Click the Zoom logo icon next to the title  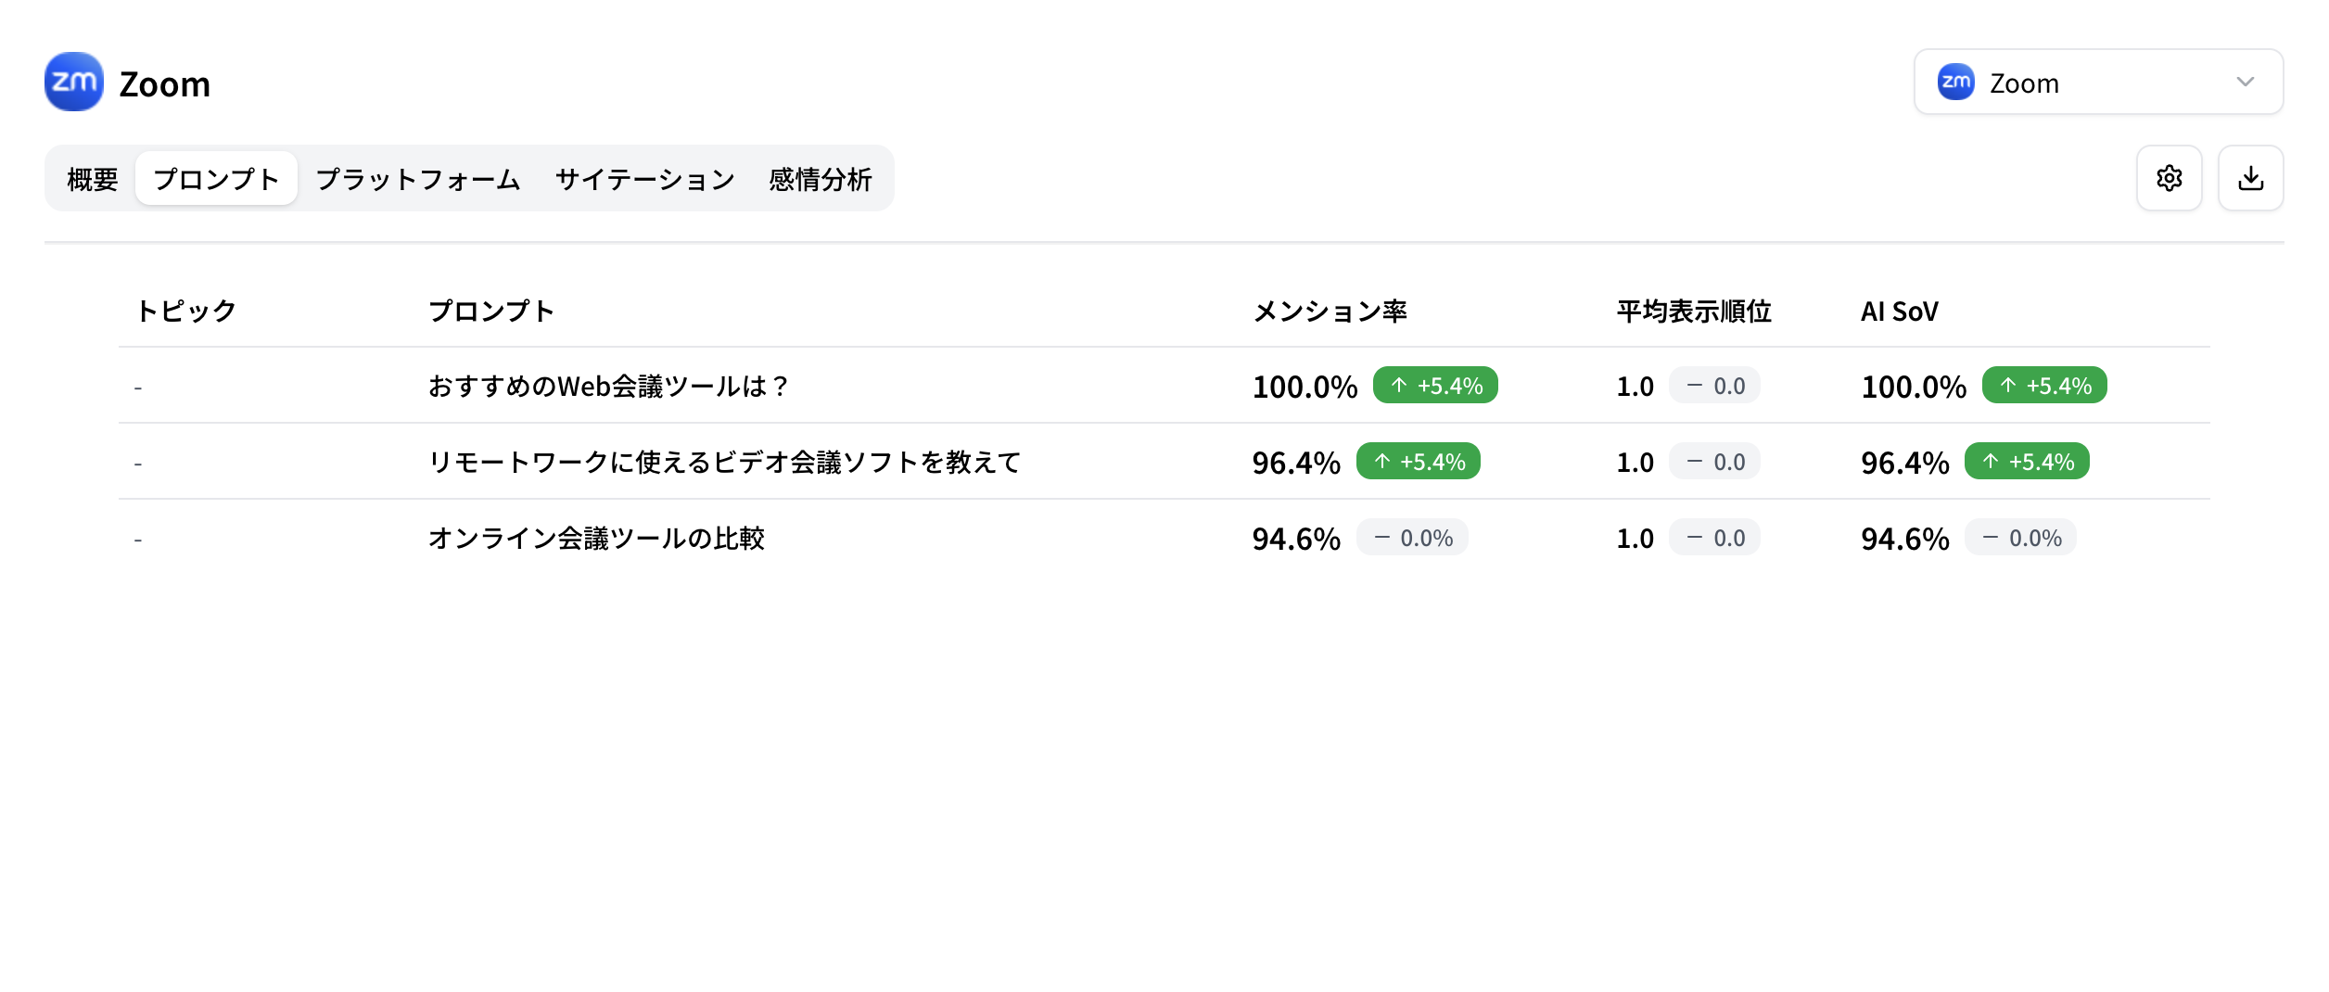[73, 82]
